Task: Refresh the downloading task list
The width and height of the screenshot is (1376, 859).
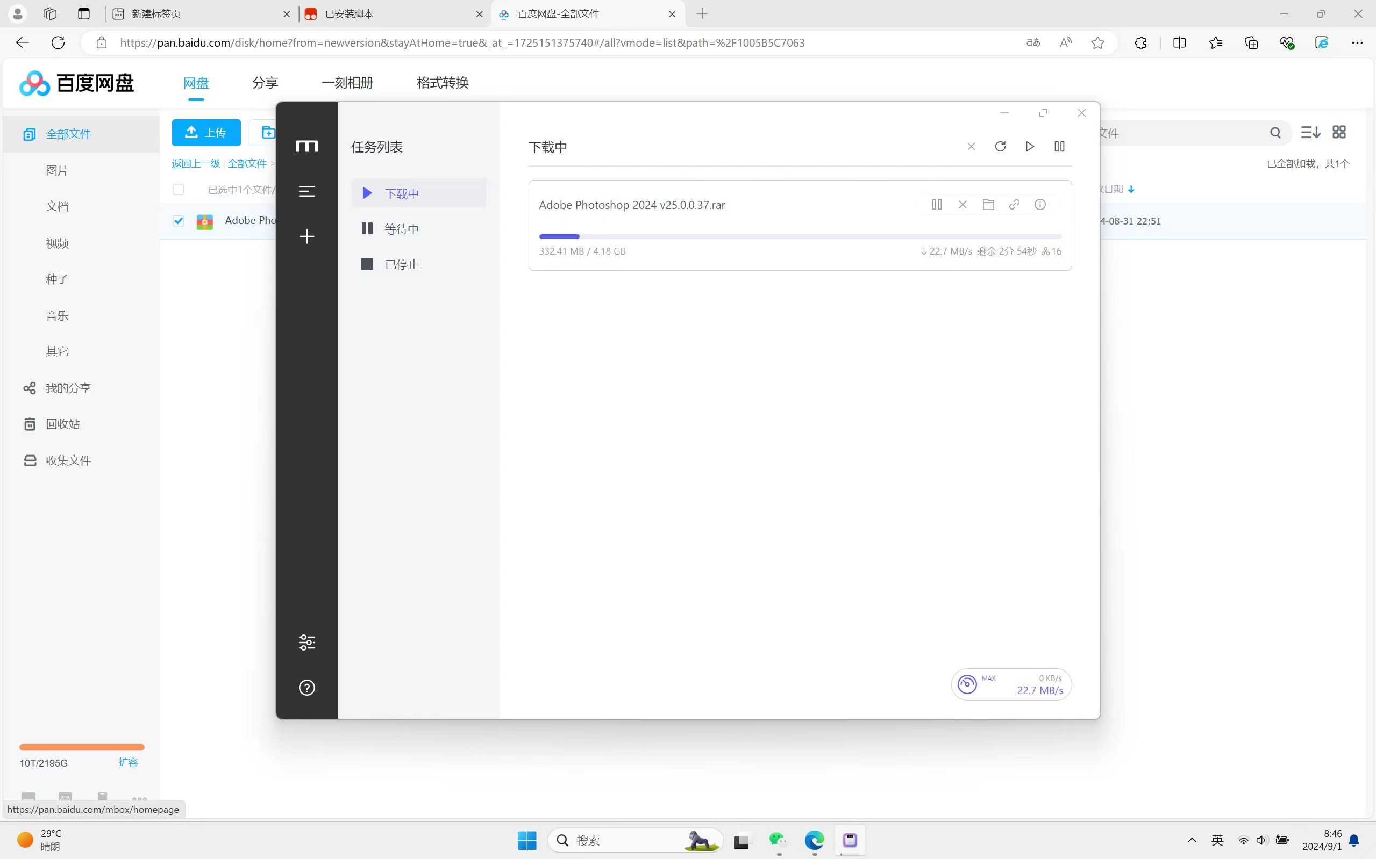Action: pyautogui.click(x=1000, y=147)
